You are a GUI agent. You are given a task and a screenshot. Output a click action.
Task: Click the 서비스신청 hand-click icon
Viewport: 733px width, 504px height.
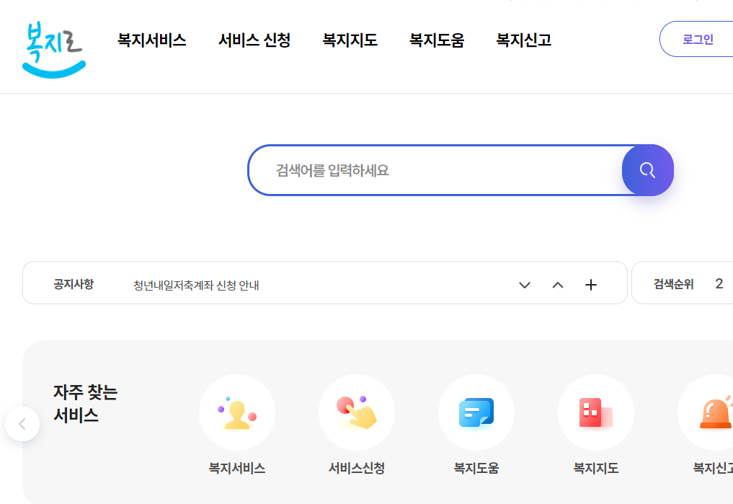point(357,412)
